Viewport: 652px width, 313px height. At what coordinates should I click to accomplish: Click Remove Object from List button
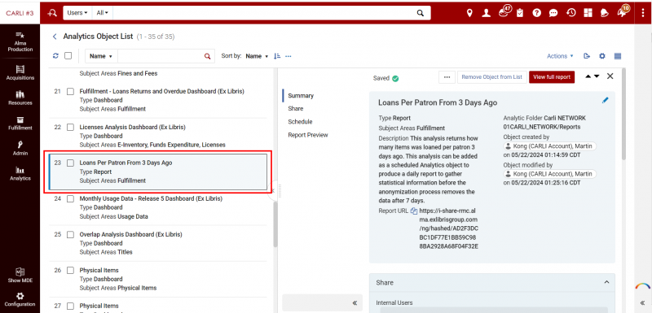492,77
